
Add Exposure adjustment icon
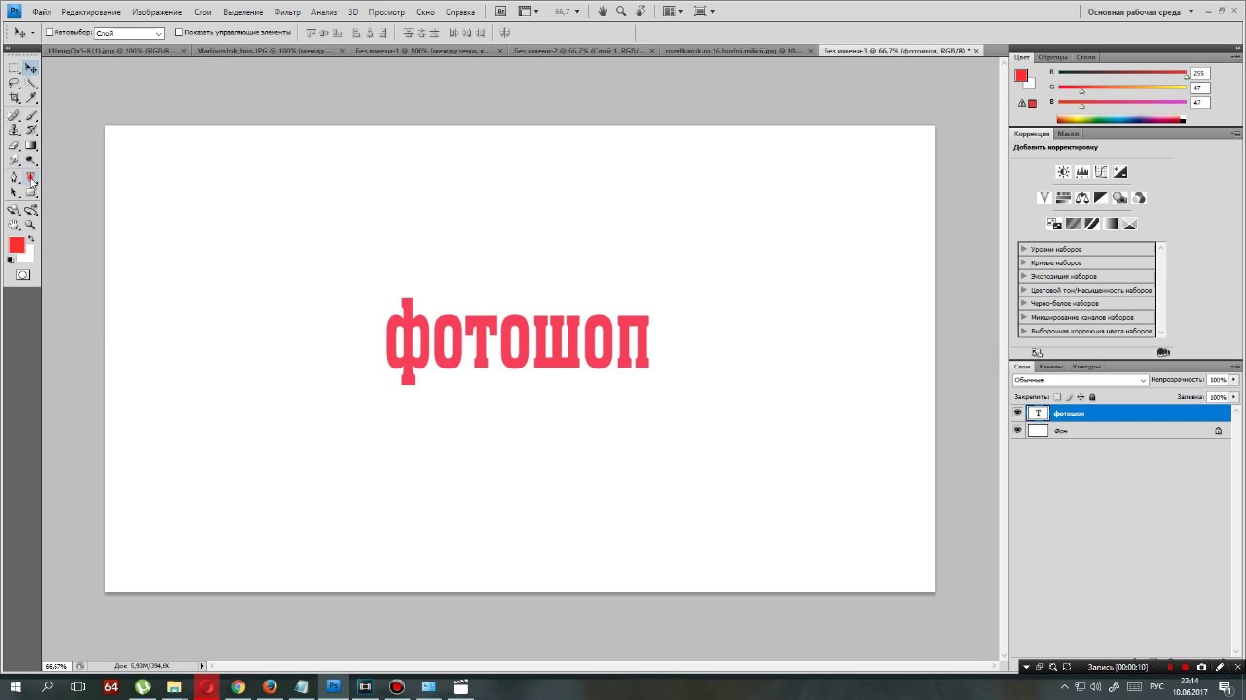coord(1120,172)
